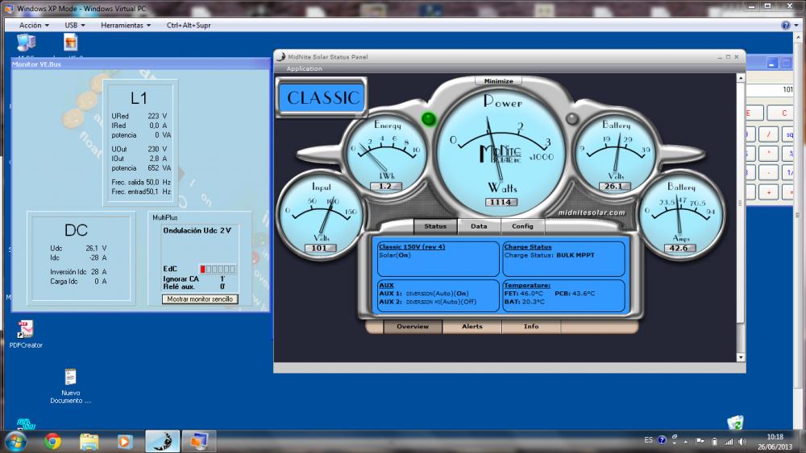Open the Windows Start button
This screenshot has width=806, height=453.
[x=15, y=441]
